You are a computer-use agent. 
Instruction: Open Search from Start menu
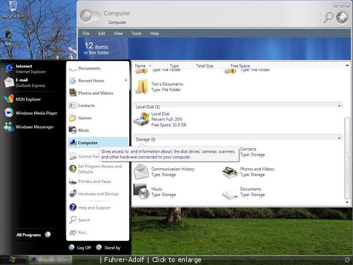pos(98,220)
